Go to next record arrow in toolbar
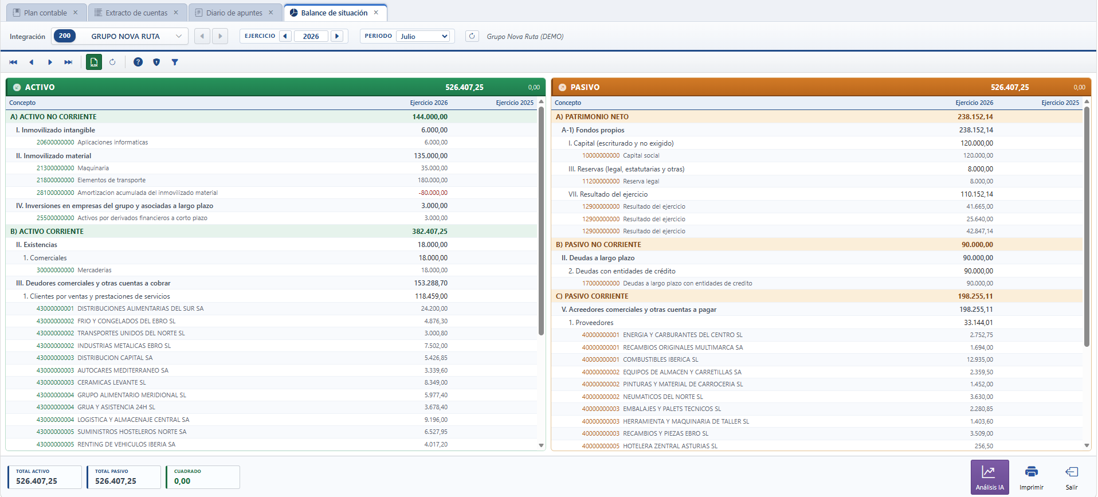 [x=50, y=62]
